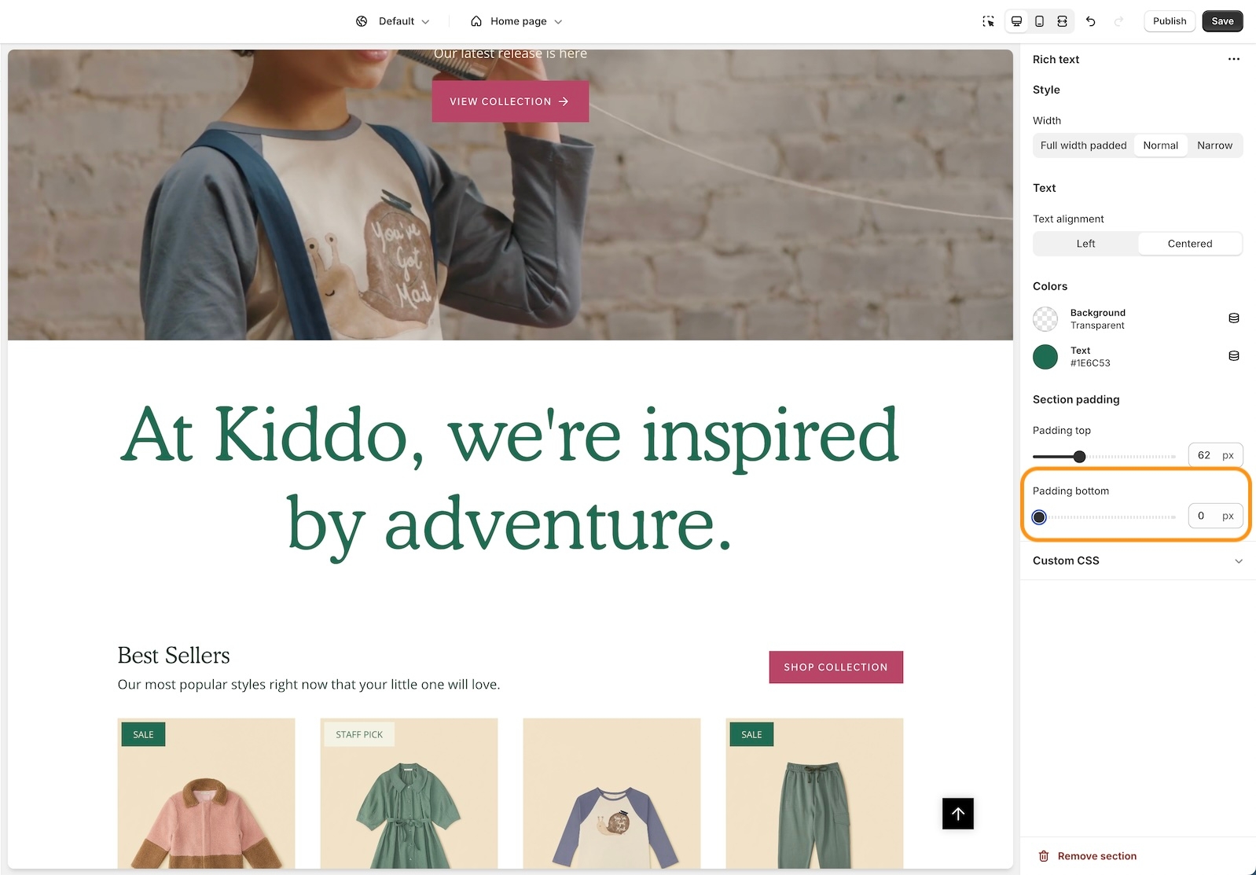The width and height of the screenshot is (1256, 875).
Task: Connect dynamic source for Background color
Action: point(1233,318)
